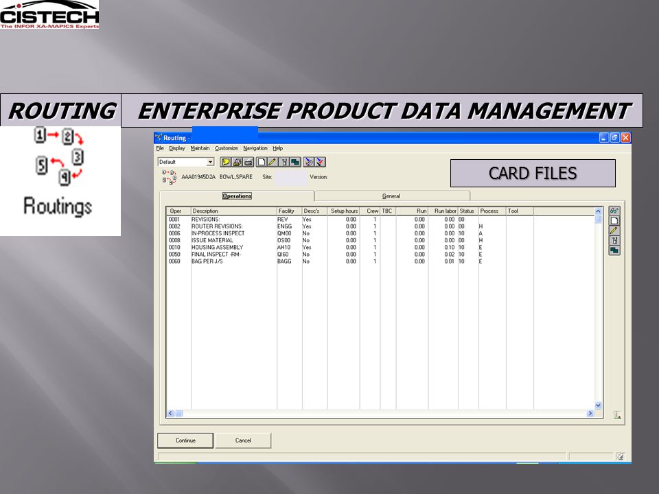Viewport: 659px width, 494px height.
Task: Click the green Copy icon beside the list
Action: point(614,251)
